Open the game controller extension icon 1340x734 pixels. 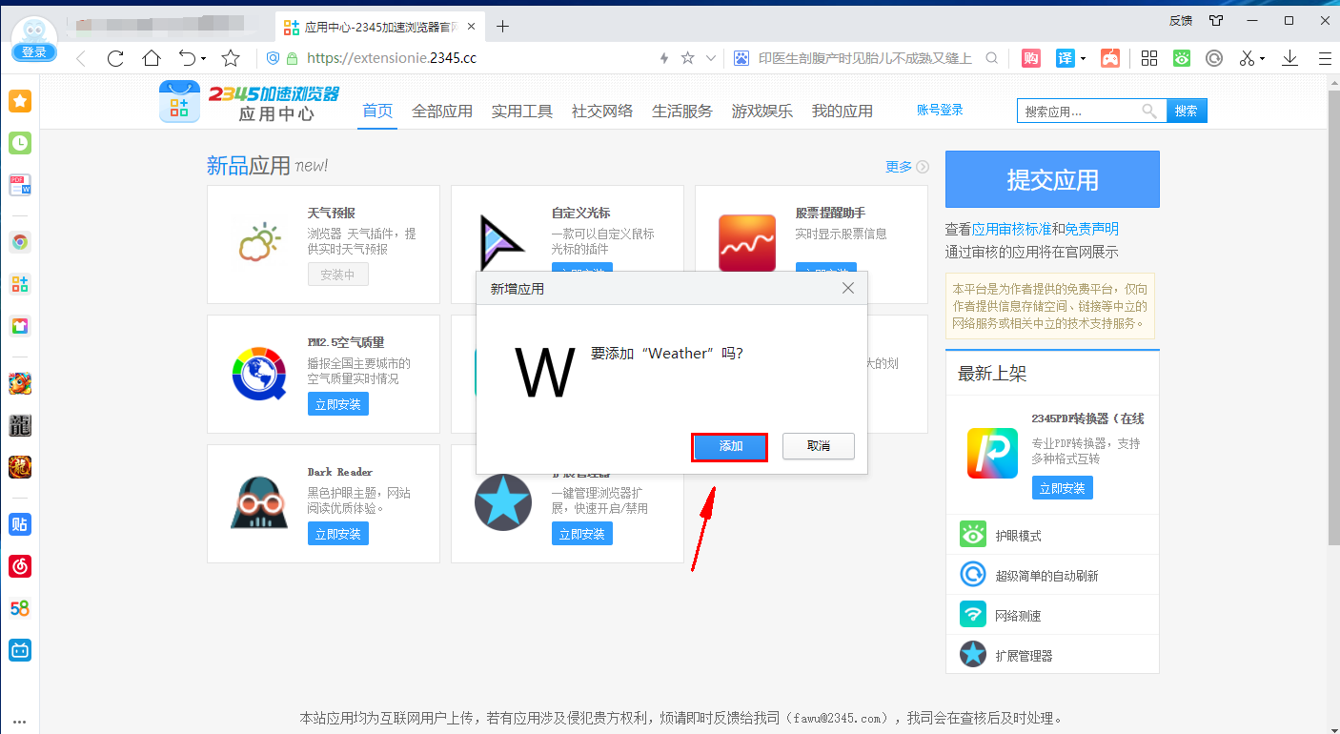click(1110, 58)
